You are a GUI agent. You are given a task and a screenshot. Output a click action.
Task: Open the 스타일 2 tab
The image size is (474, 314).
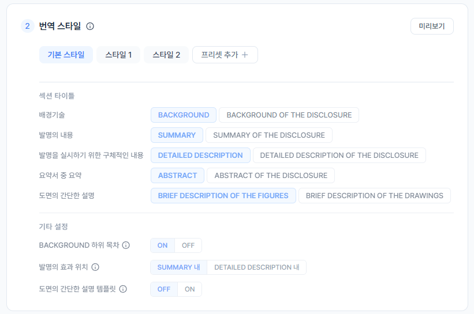166,55
